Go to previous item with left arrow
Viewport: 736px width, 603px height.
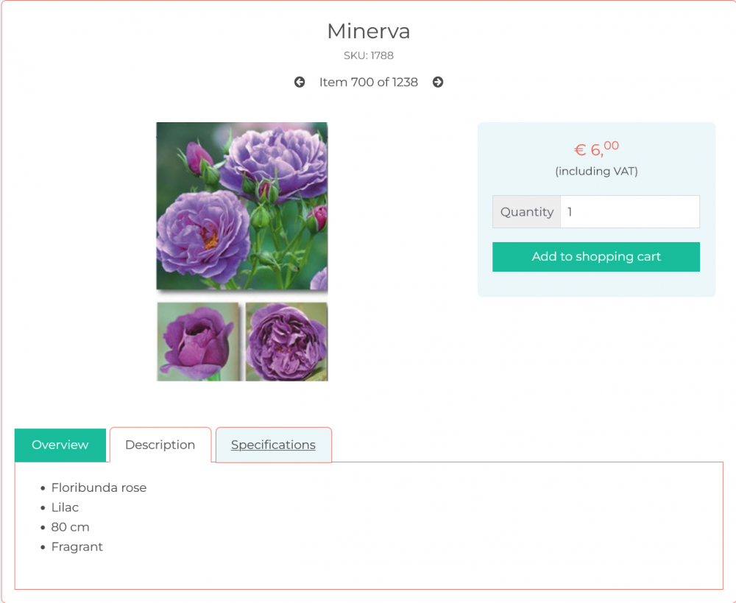(300, 82)
